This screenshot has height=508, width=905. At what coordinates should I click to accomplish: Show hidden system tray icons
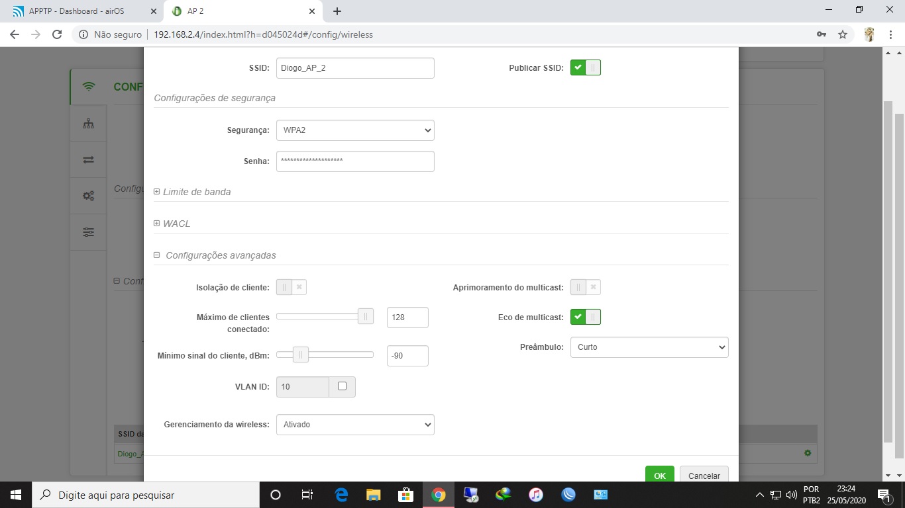click(x=760, y=495)
